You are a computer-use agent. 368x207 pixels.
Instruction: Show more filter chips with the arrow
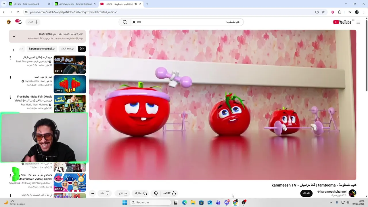(13, 50)
